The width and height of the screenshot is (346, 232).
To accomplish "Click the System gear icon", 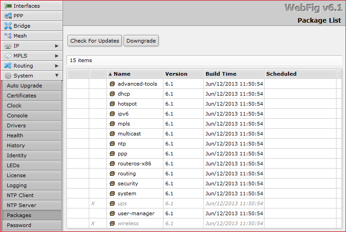I will click(x=8, y=76).
